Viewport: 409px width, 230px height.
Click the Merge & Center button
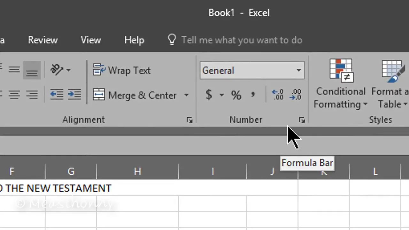[x=135, y=95]
